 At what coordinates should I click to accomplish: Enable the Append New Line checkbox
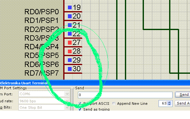point(114,104)
